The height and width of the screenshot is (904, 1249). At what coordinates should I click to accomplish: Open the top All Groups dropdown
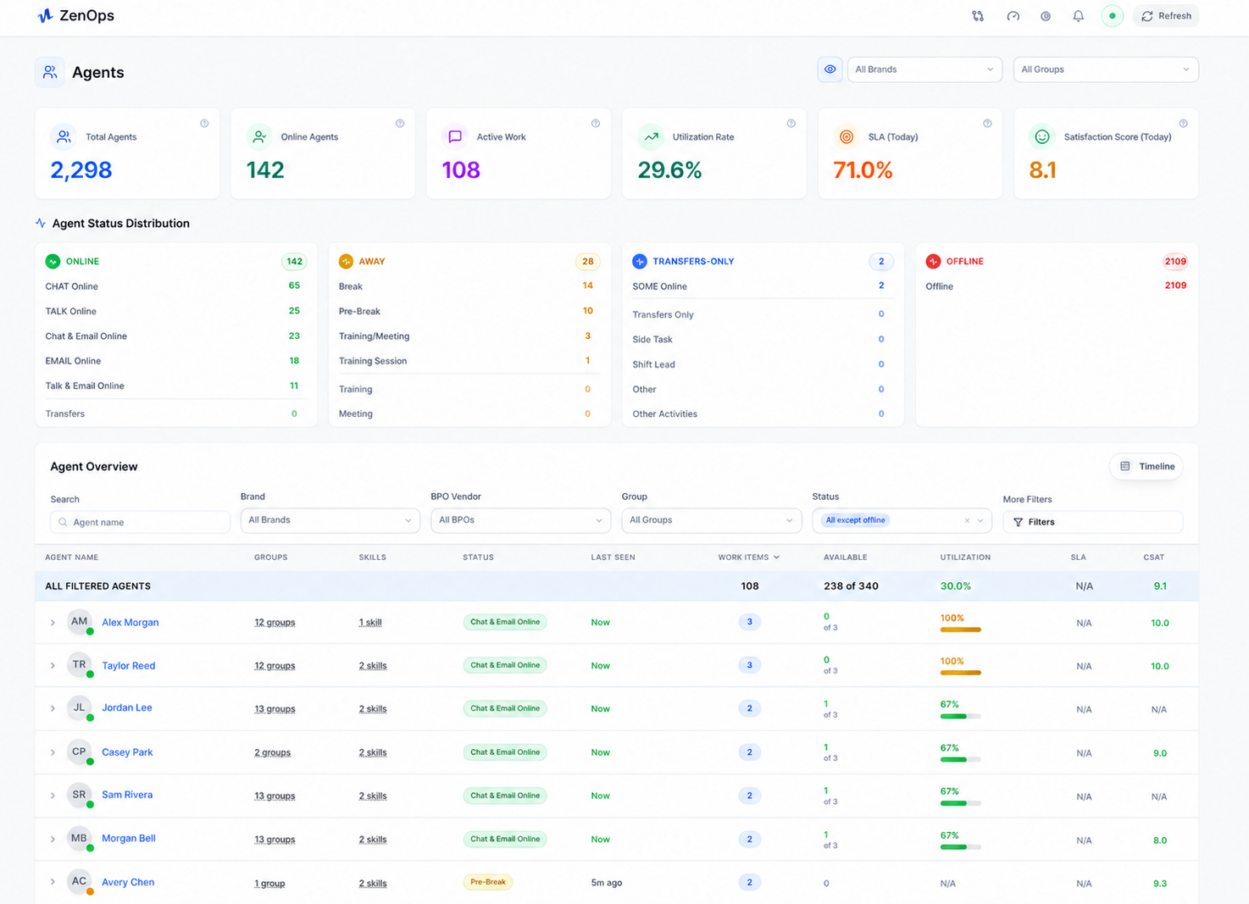pos(1106,69)
